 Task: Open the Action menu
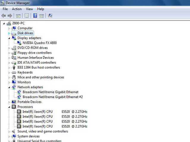[x=17, y=9]
